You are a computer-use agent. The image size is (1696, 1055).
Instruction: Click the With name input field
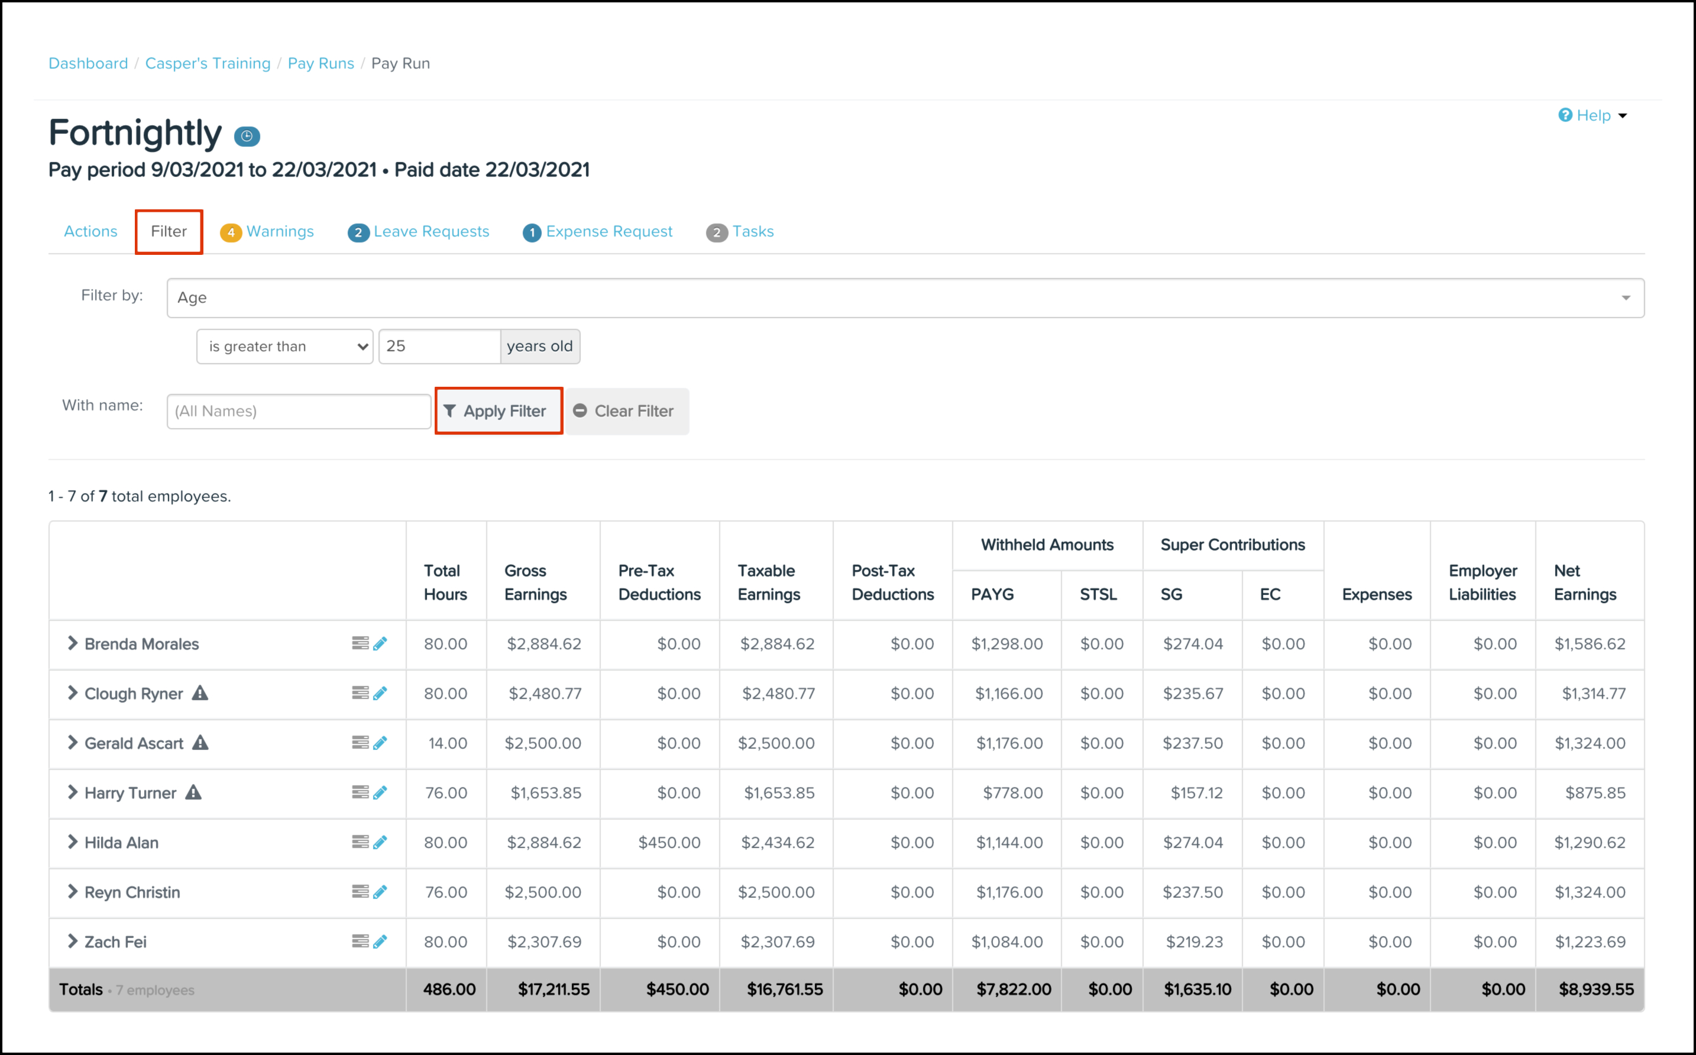click(x=299, y=411)
